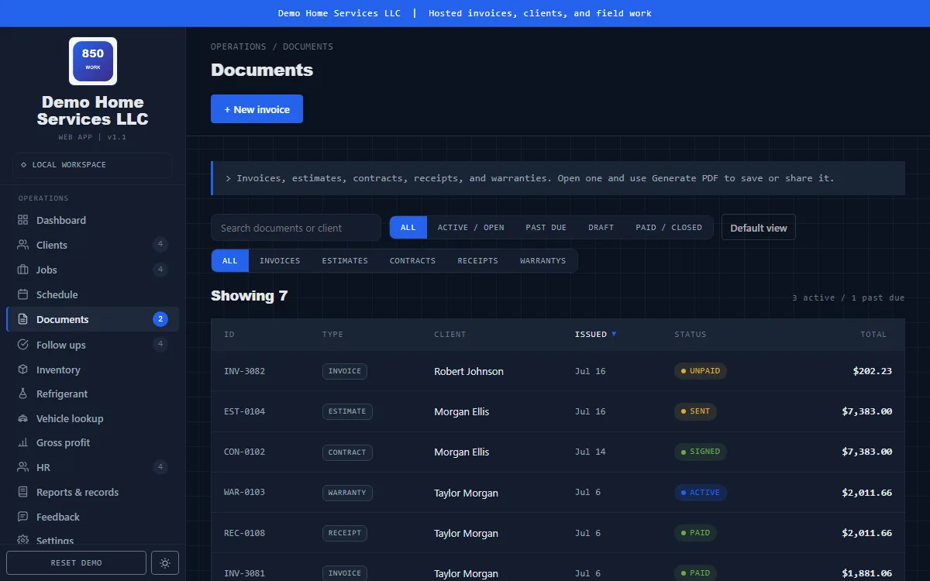The width and height of the screenshot is (930, 581).
Task: Sort by the Client column header
Action: pyautogui.click(x=450, y=335)
